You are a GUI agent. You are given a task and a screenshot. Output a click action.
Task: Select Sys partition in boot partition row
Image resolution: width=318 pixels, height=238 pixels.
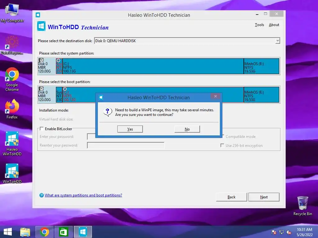tap(59, 95)
